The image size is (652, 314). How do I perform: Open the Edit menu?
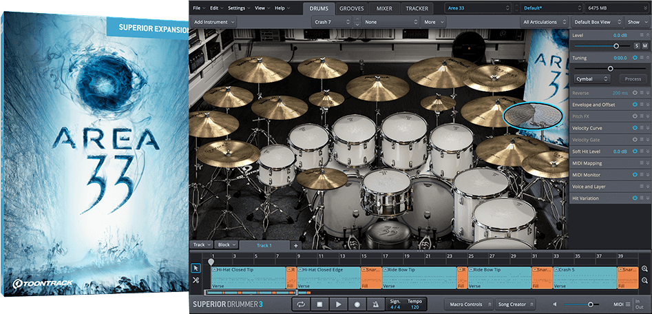coord(217,8)
